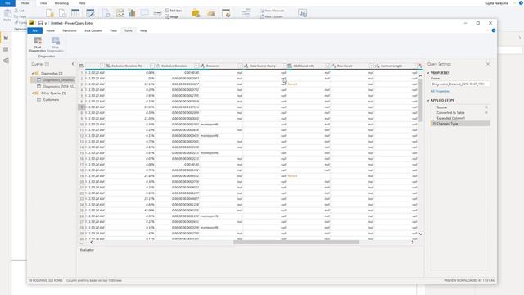
Task: Select the Converted to Table step
Action: click(x=460, y=113)
